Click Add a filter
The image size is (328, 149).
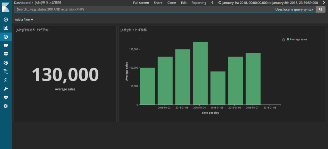(x=24, y=20)
